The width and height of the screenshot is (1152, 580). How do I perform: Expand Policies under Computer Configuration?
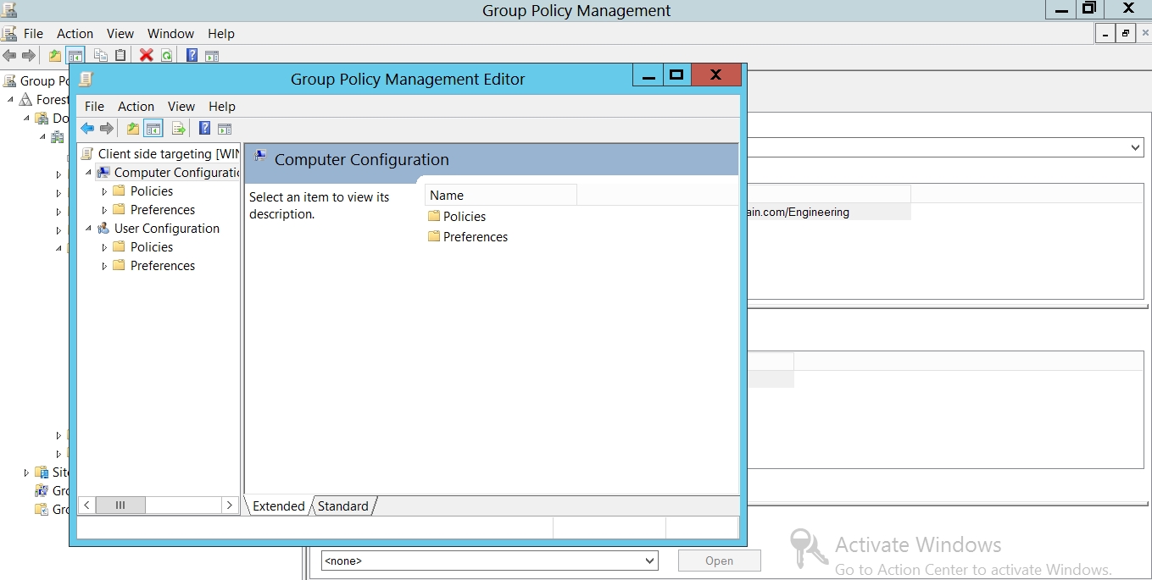[105, 192]
